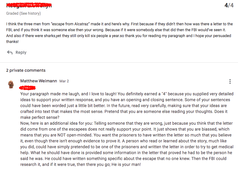Screen dimensions: 238x170
Task: Click the reply arrow icon
Action: click(x=10, y=52)
